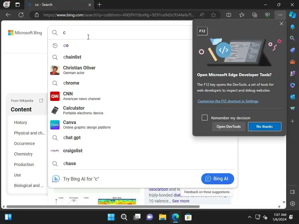Open Customize the F12 shortcut in Settings link
This screenshot has height=224, width=299.
tap(228, 101)
